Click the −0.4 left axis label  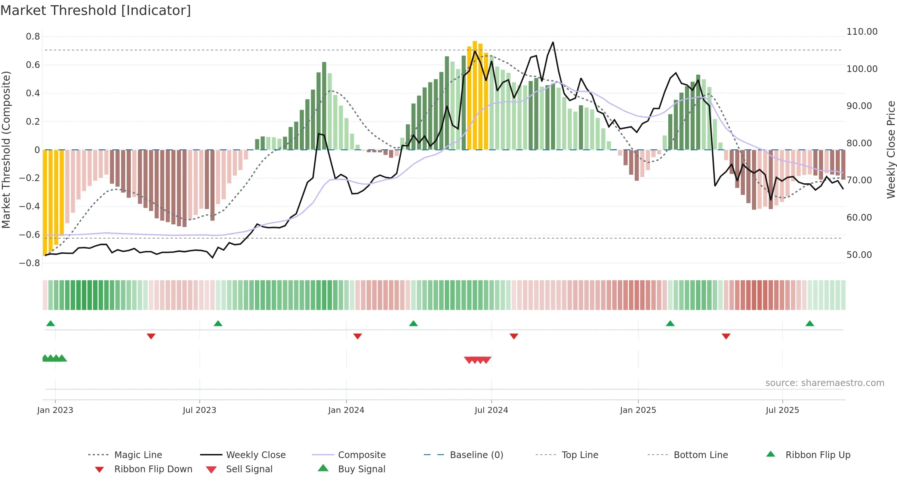coord(30,206)
